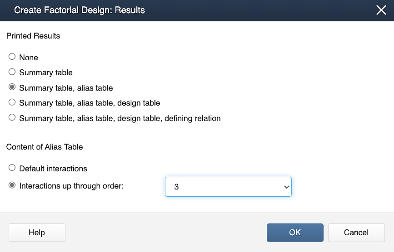Pick Summary table, alias table, design table
Image resolution: width=394 pixels, height=252 pixels.
12,102
